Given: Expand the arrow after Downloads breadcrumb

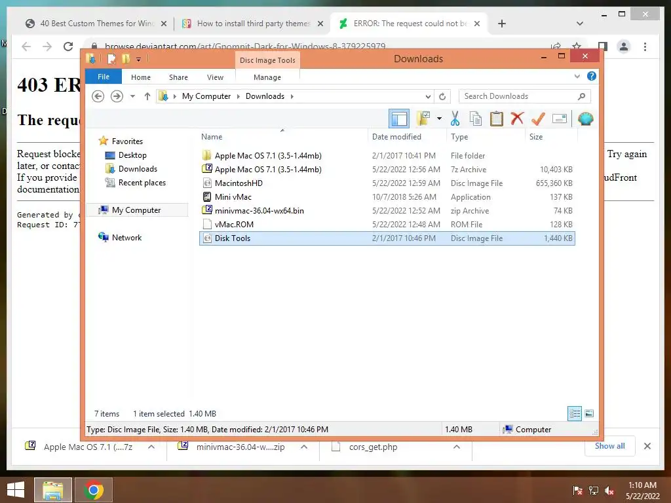Looking at the screenshot, I should coord(292,97).
